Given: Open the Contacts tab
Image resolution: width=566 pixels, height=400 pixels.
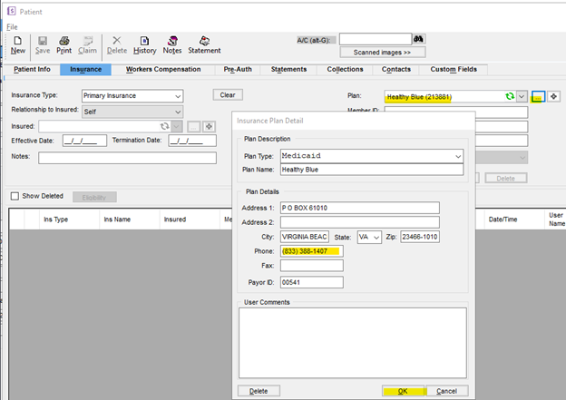Looking at the screenshot, I should 396,69.
